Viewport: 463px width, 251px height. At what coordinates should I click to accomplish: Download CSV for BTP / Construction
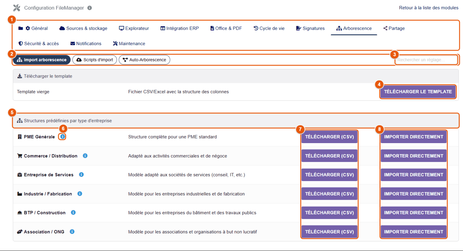click(x=329, y=213)
